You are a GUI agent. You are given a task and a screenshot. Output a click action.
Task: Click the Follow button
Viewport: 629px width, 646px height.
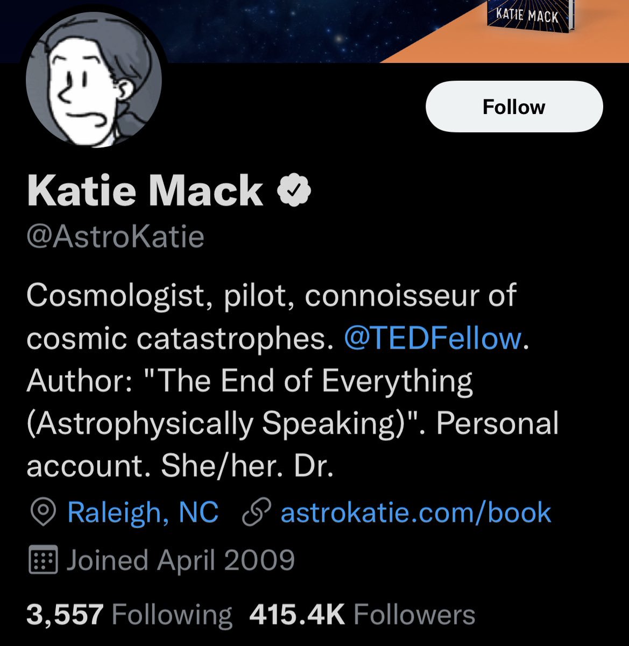pos(514,107)
